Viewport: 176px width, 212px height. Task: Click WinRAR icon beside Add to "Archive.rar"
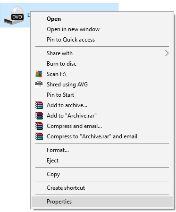coord(39,116)
